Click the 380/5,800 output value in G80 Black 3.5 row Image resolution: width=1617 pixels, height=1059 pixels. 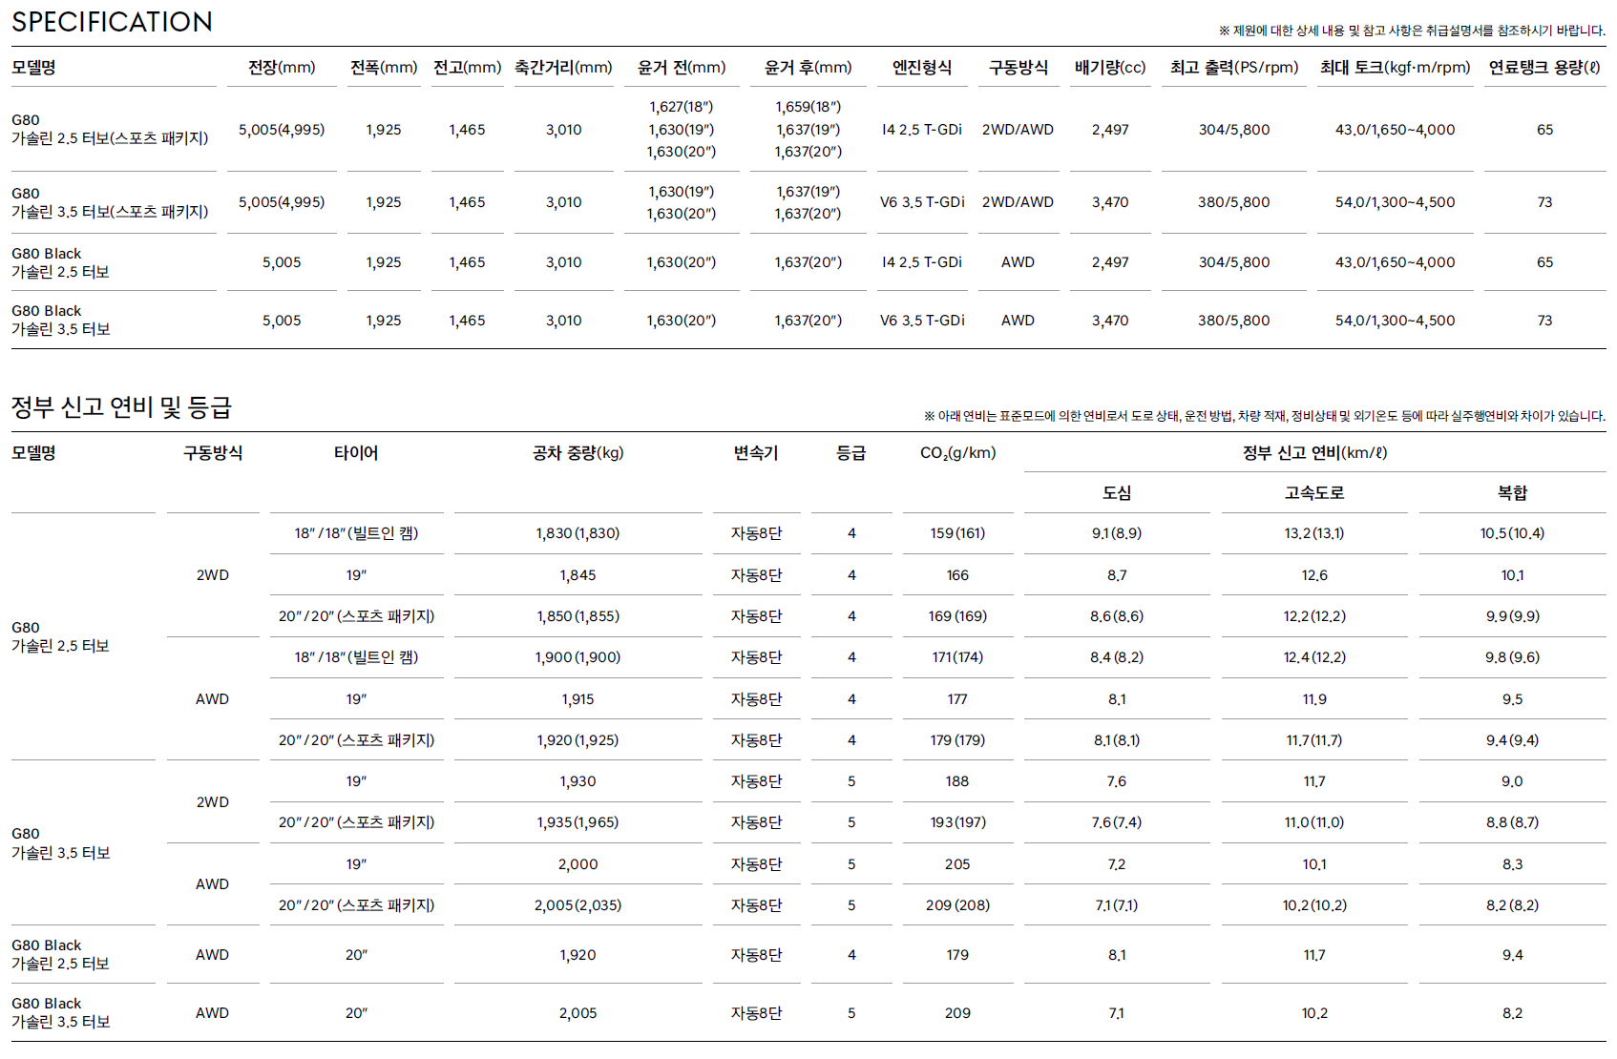(x=1234, y=321)
